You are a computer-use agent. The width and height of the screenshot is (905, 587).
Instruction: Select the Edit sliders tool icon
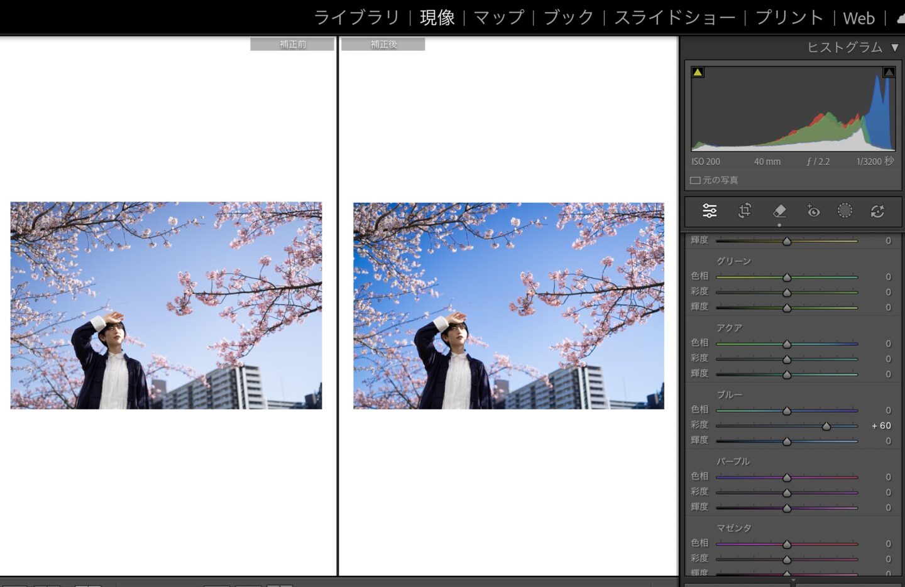click(x=710, y=211)
